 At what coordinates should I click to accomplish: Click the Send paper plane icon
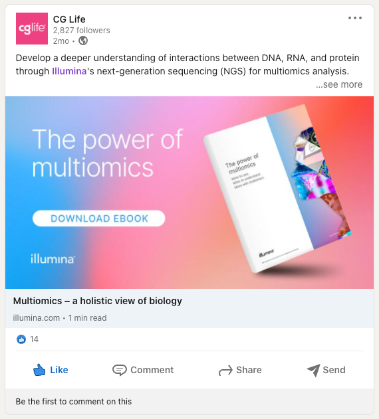(x=313, y=371)
